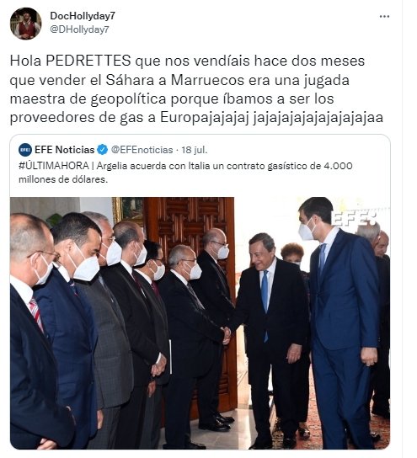Image resolution: width=417 pixels, height=458 pixels.
Task: Click the @EFEnoticias handle in the quoted tweet
Action: (x=142, y=150)
